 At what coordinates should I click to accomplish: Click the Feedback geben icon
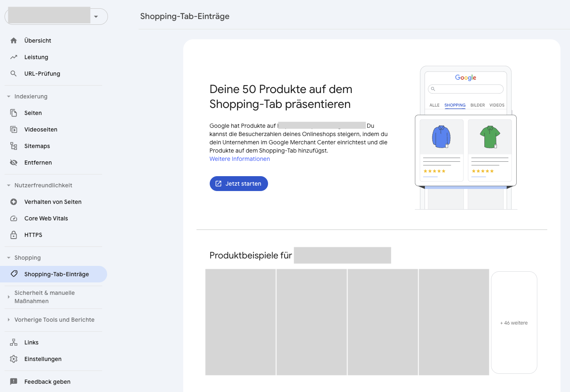(x=14, y=382)
